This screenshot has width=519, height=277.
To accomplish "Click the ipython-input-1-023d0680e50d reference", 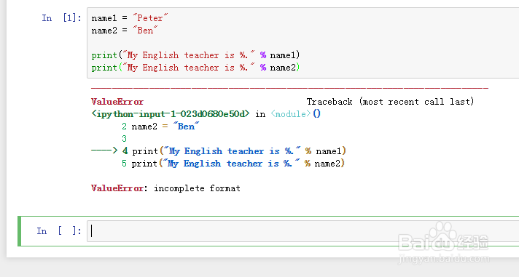I will tap(170, 114).
